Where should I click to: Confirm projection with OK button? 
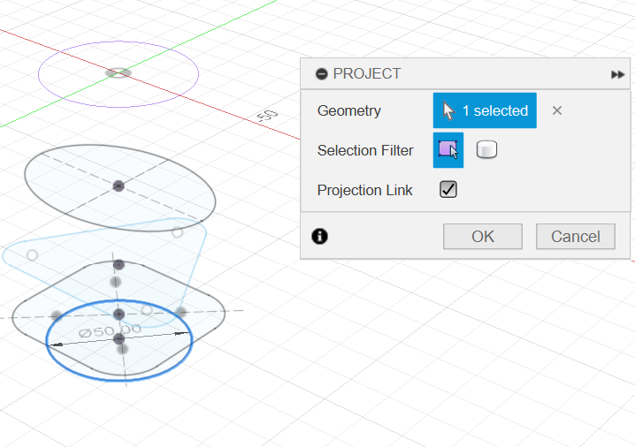click(x=482, y=236)
